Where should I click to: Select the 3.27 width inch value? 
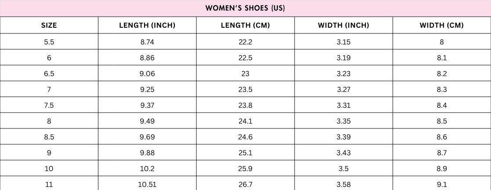(343, 90)
